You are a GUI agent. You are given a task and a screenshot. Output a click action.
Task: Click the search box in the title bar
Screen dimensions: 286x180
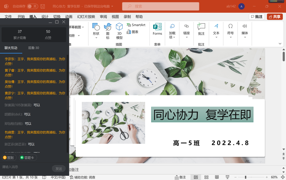point(161,6)
